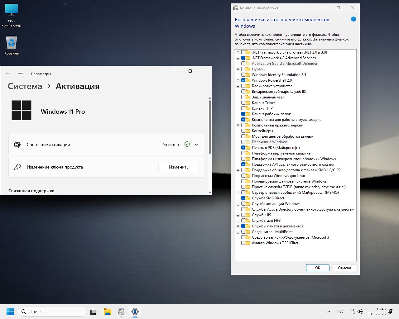Click the Hyper-V folder icon
399x319 pixels.
coord(248,69)
